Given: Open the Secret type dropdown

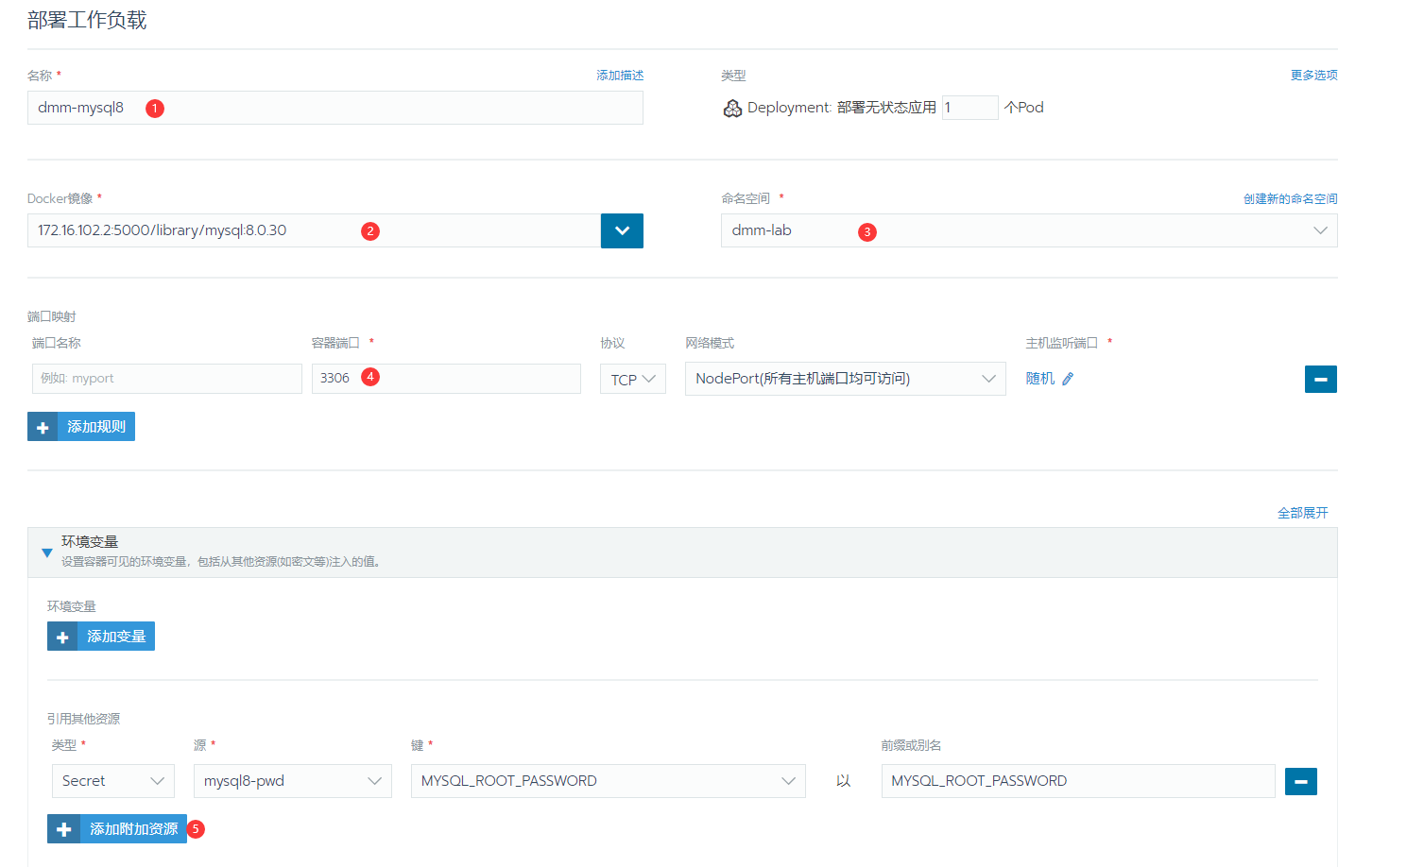Looking at the screenshot, I should (113, 781).
